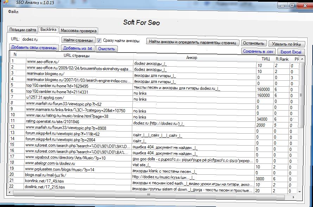This screenshot has width=313, height=207.
Task: Click the anchor dodiez.ru (http://dodiez.ru/)
Action: [159, 123]
